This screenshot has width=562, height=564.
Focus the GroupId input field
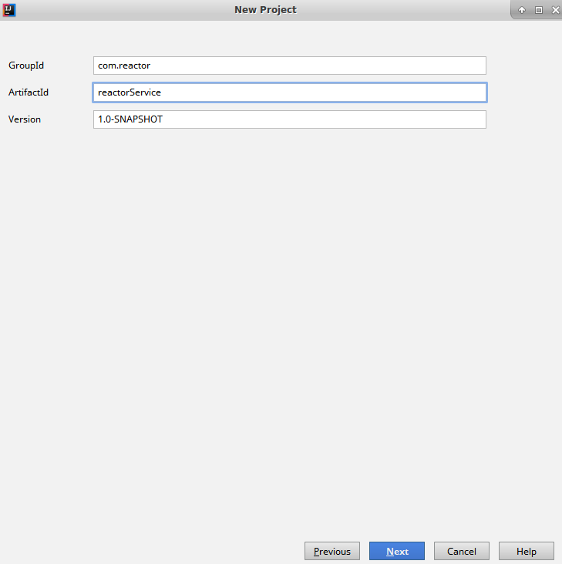pos(290,65)
